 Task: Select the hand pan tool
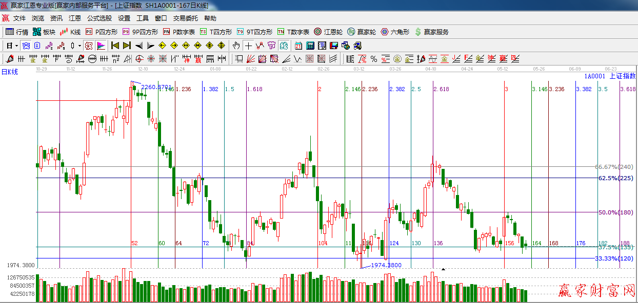pyautogui.click(x=236, y=46)
